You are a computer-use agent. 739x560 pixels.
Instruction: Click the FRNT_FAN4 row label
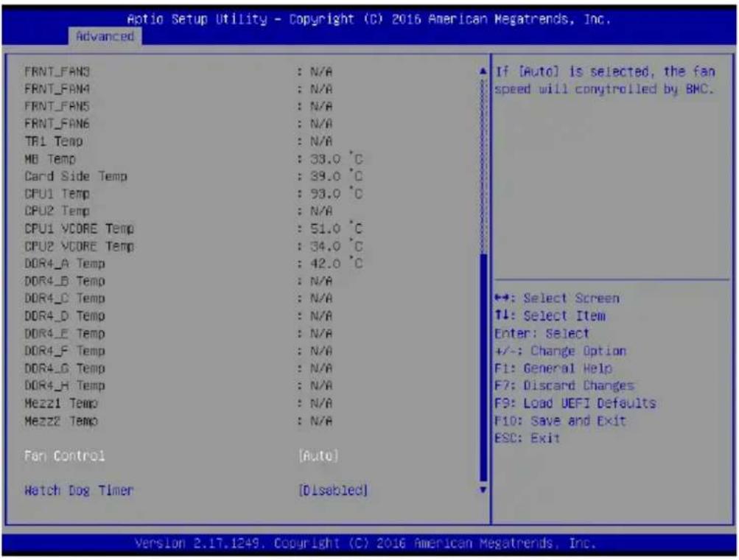pos(57,89)
